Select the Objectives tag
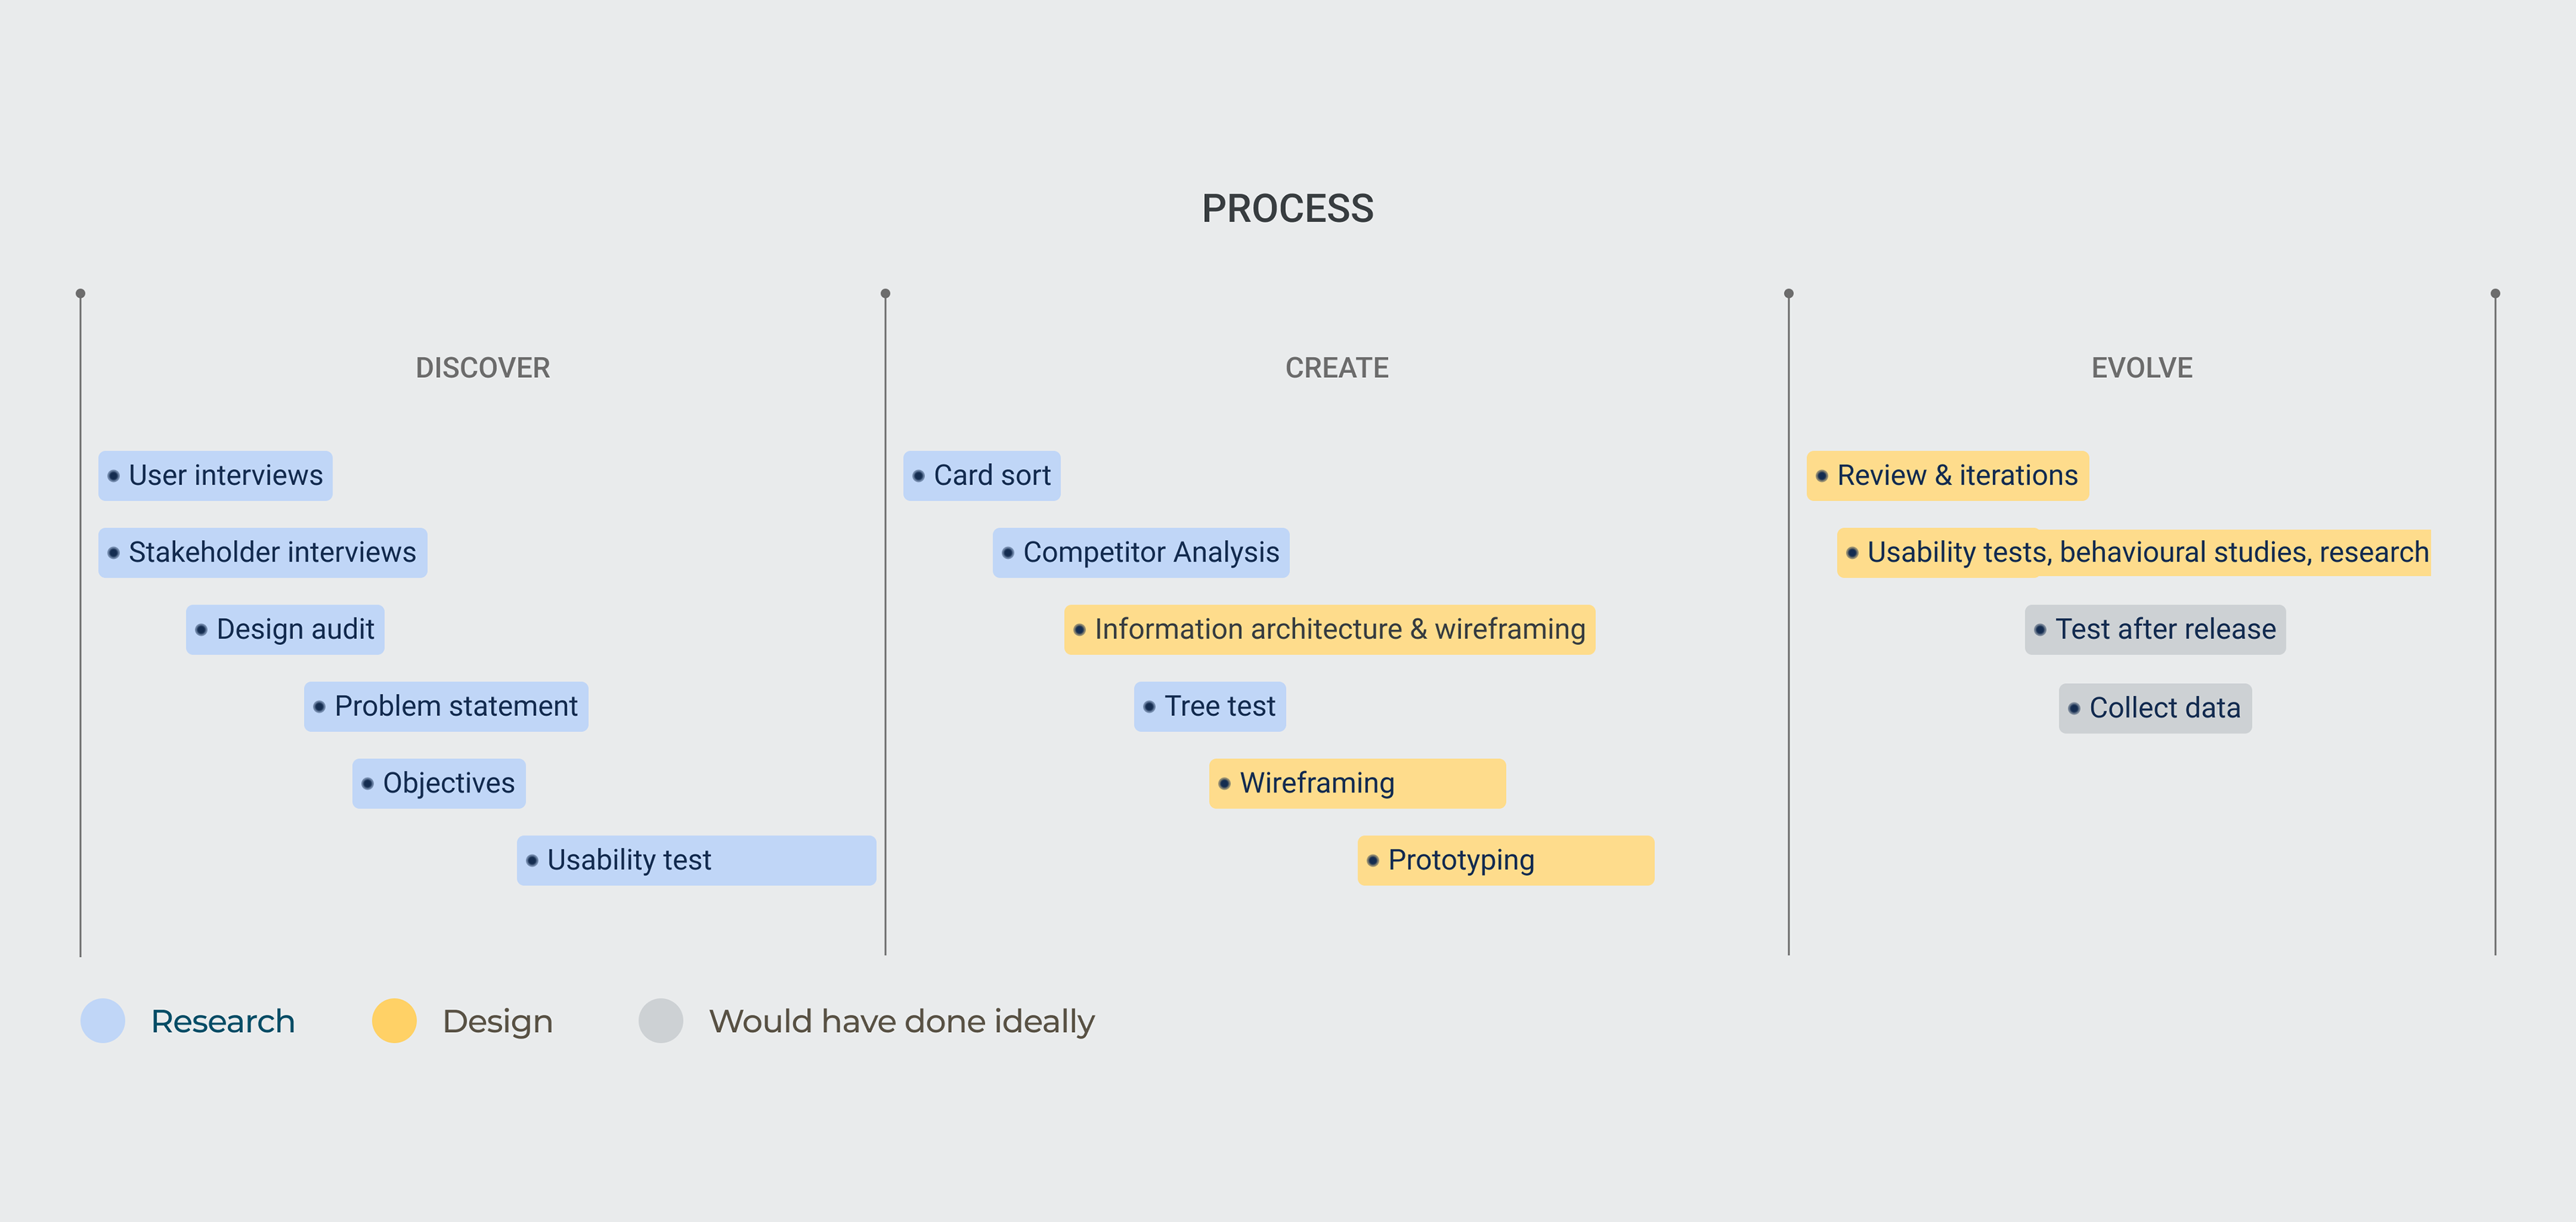Image resolution: width=2576 pixels, height=1222 pixels. pyautogui.click(x=439, y=784)
